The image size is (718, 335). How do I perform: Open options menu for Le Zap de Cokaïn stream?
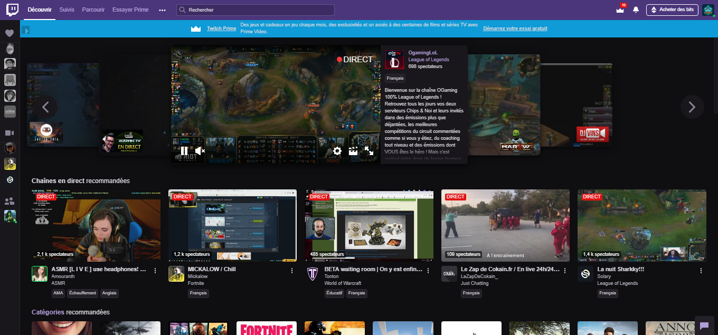pyautogui.click(x=565, y=271)
